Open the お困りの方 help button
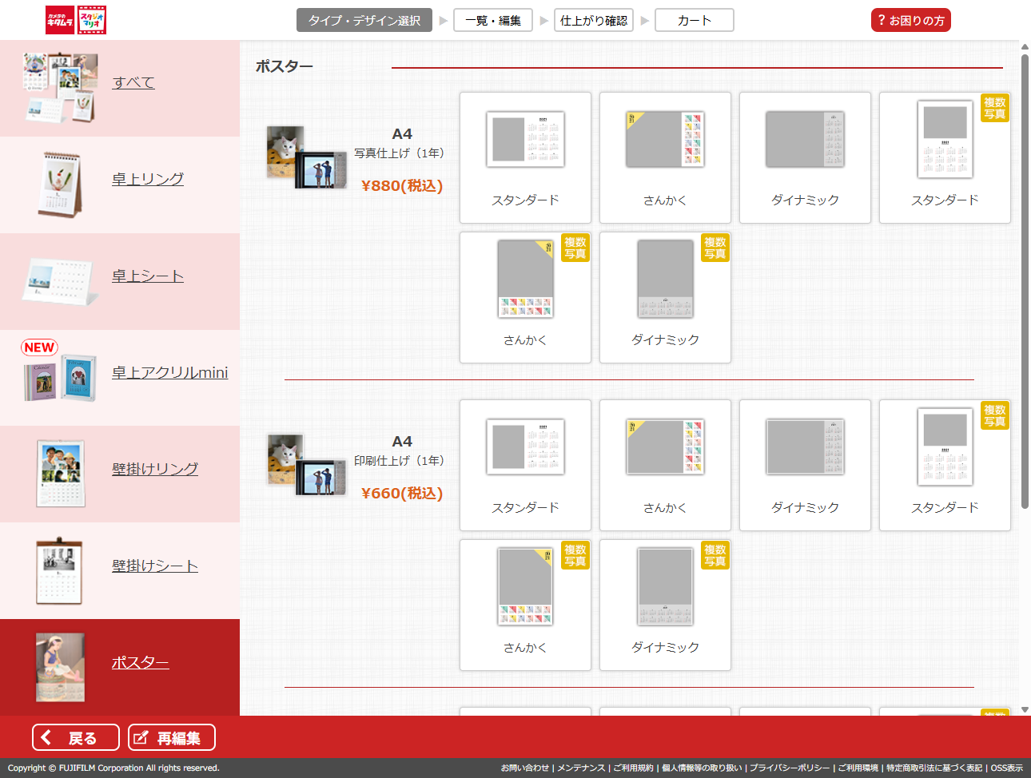Screen dimensions: 1031x778 [x=910, y=20]
